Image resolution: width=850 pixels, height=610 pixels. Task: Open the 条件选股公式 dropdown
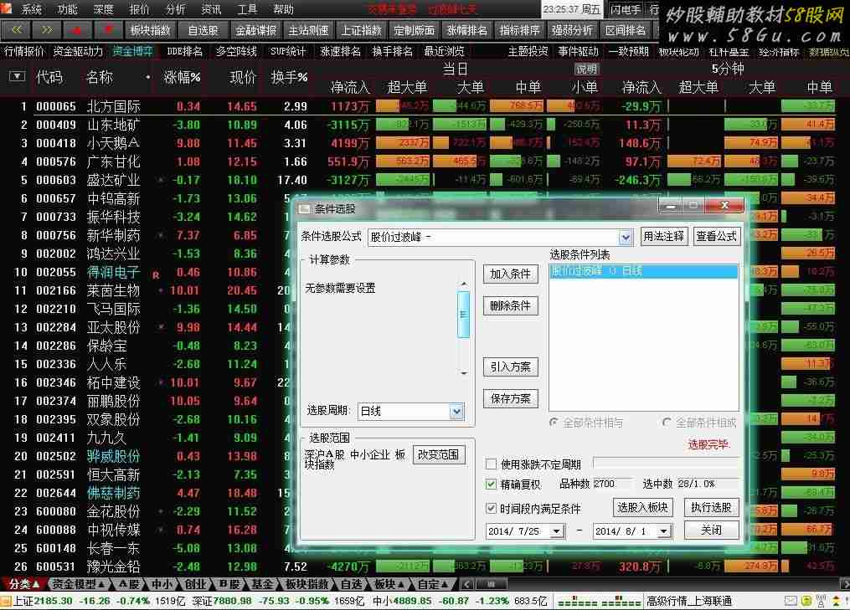[x=625, y=237]
